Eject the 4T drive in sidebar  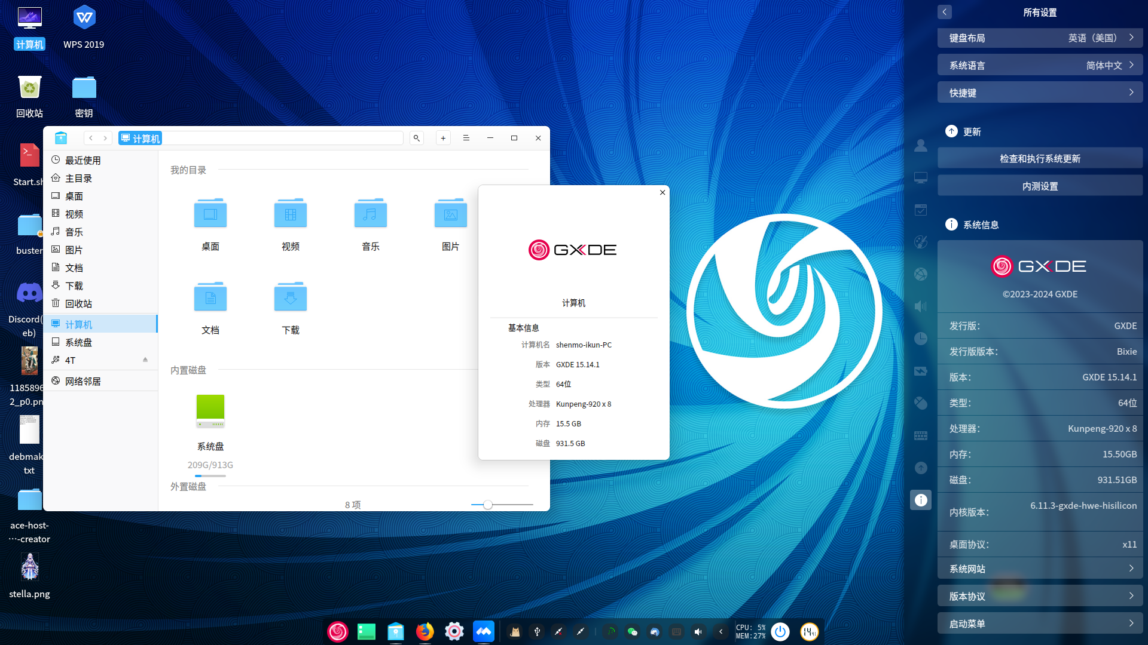pyautogui.click(x=145, y=360)
